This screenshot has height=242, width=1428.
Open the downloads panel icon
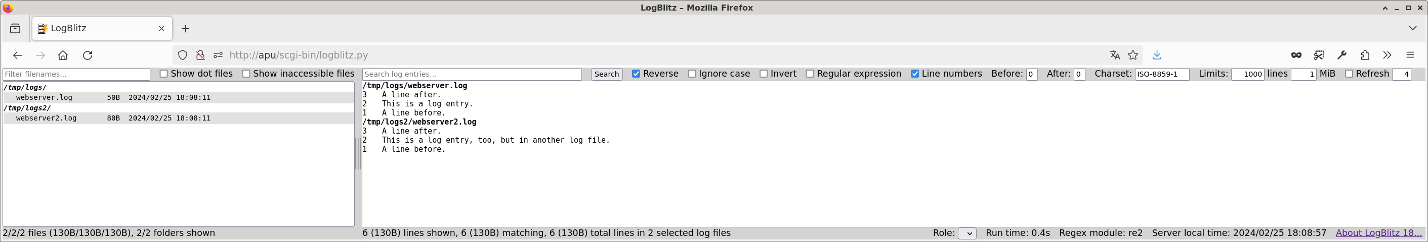[1157, 55]
